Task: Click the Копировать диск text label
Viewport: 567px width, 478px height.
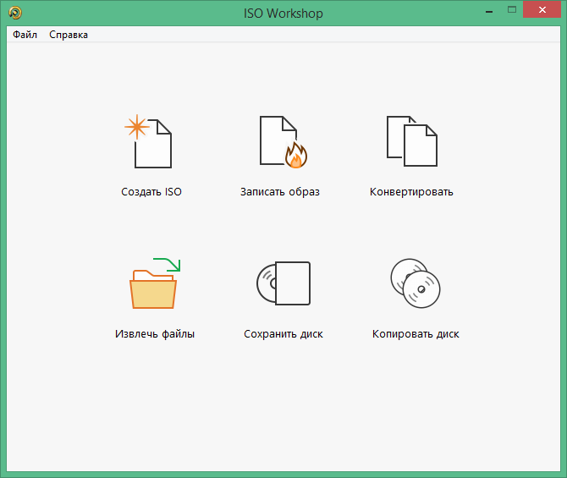Action: [416, 334]
